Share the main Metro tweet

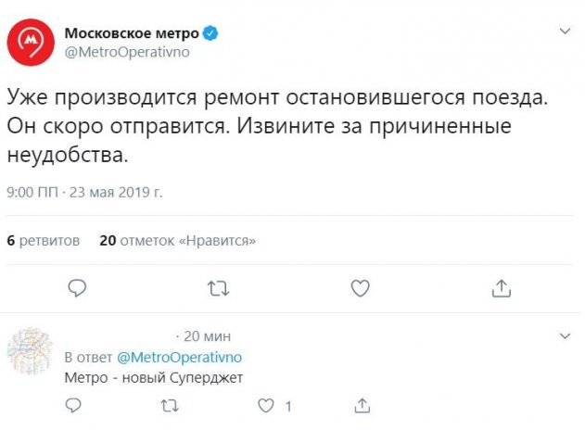501,289
